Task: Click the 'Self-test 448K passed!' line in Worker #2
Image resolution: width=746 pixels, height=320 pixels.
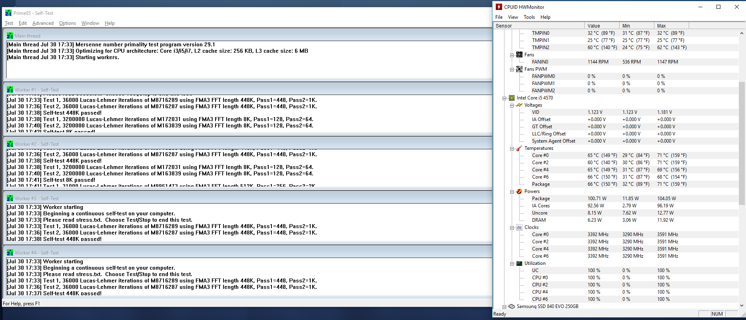Action: click(54, 161)
